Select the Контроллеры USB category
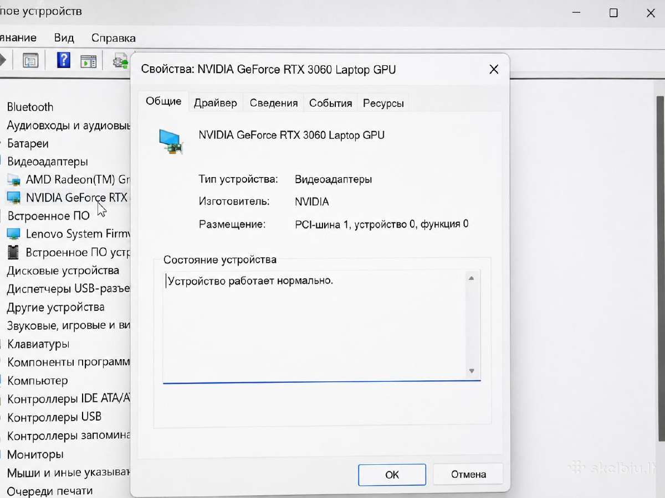 (x=54, y=417)
